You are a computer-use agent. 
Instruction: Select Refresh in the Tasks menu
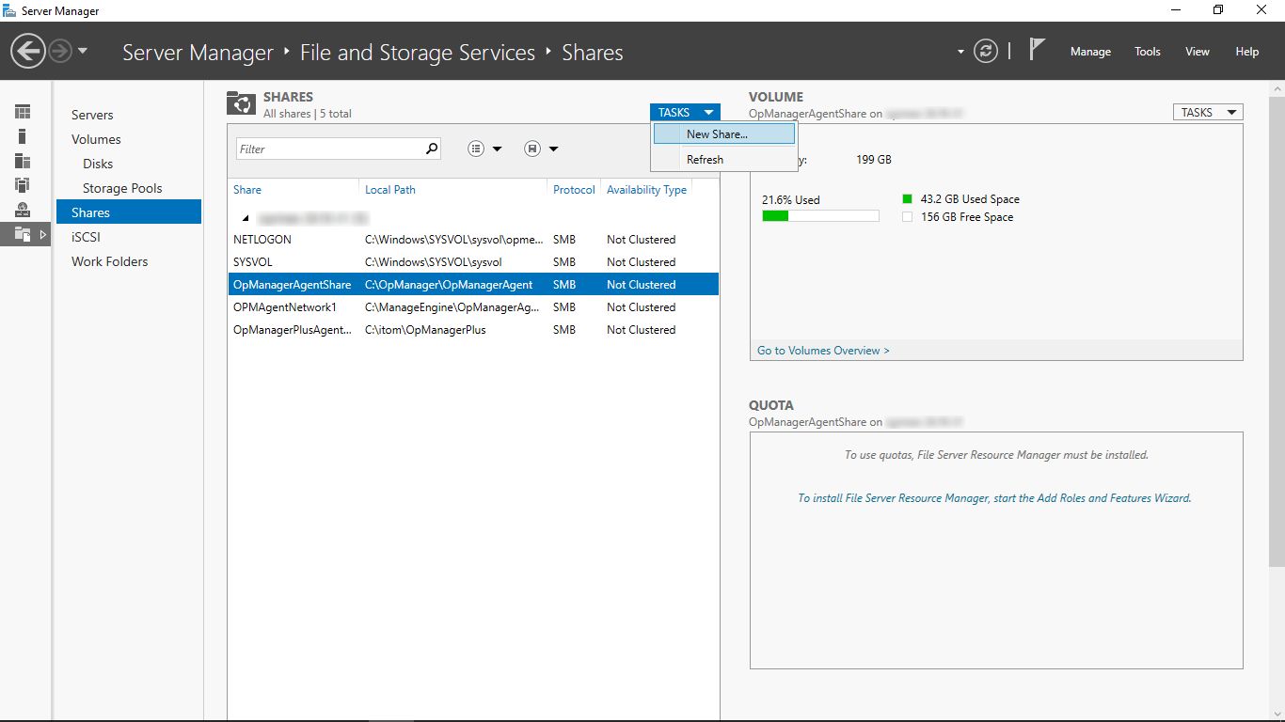705,160
